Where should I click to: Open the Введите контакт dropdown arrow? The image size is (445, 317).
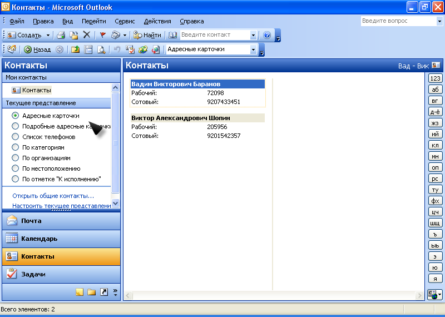[253, 35]
